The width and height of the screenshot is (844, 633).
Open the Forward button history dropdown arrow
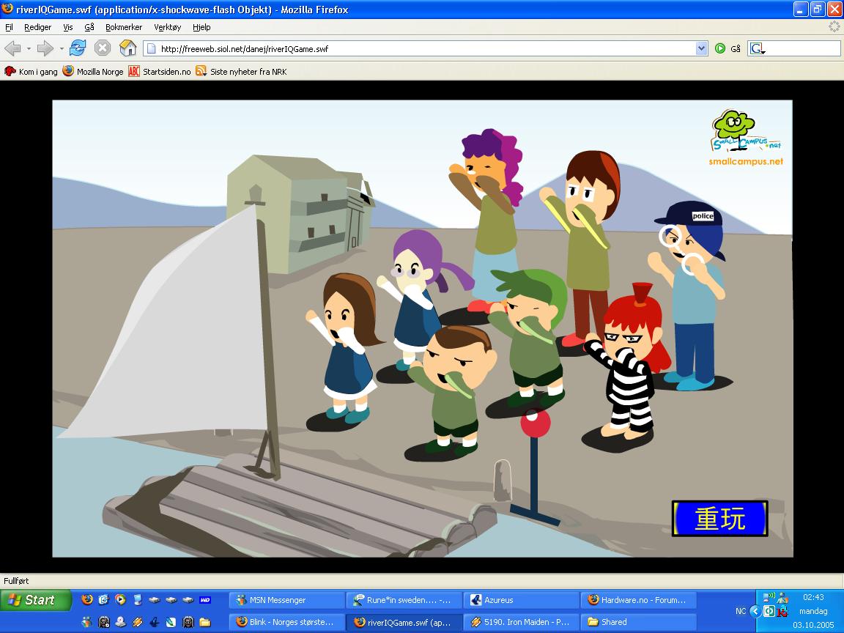[x=62, y=48]
